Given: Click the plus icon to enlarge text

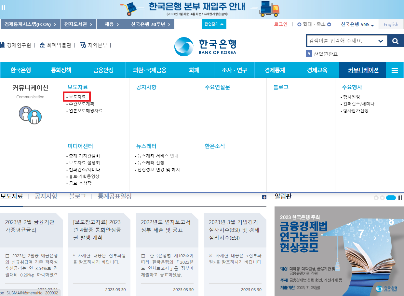Looking at the screenshot, I should tap(299, 24).
